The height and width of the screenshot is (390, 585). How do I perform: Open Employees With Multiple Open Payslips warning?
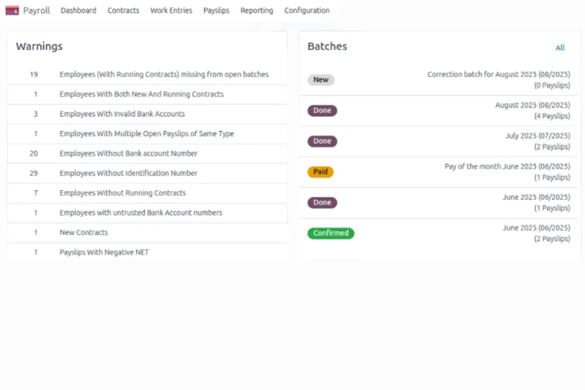(147, 134)
